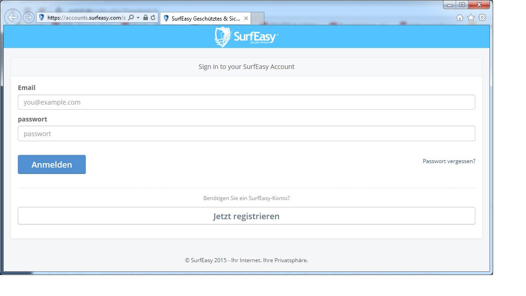Focus the Email input field
The image size is (526, 296).
coord(246,102)
